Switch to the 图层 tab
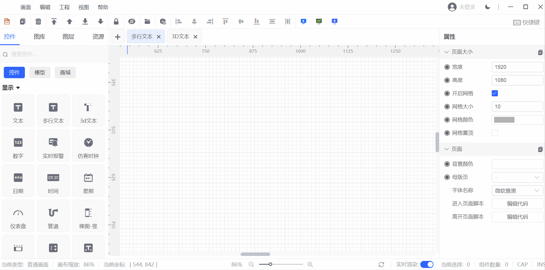 68,37
